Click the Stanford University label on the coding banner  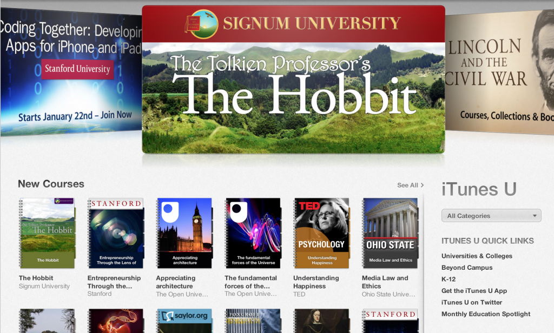pos(77,69)
